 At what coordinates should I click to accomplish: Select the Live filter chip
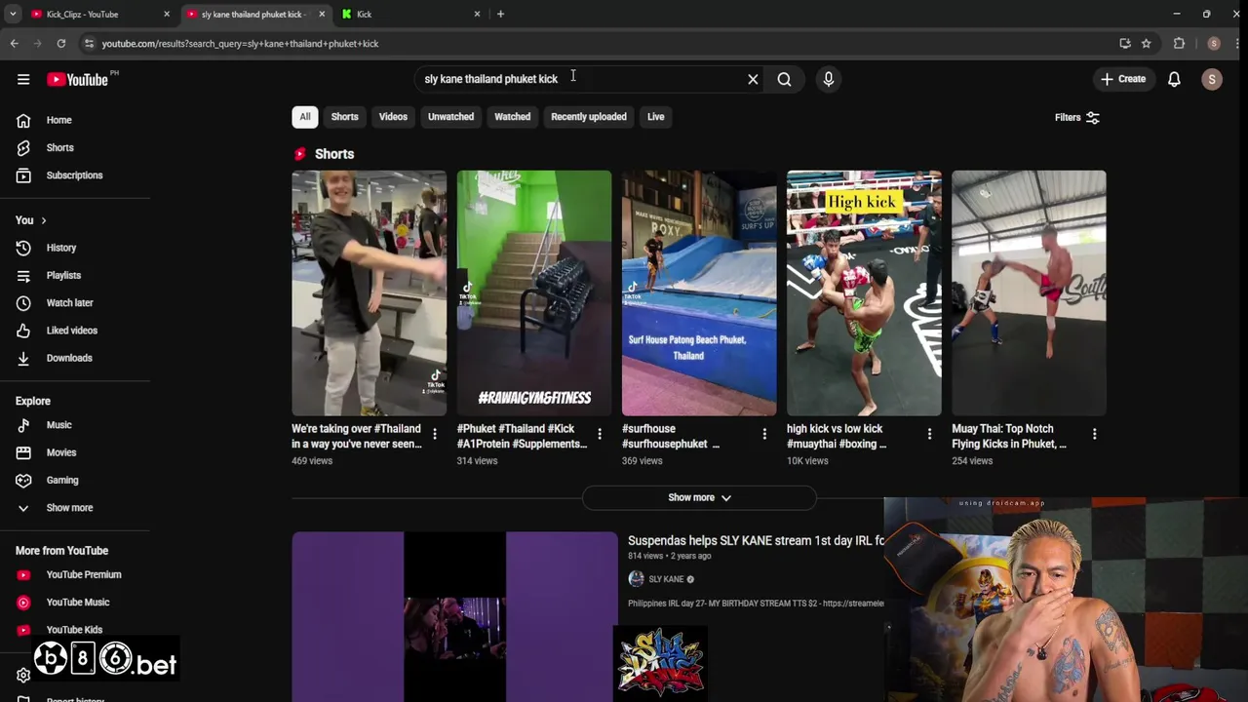[655, 117]
